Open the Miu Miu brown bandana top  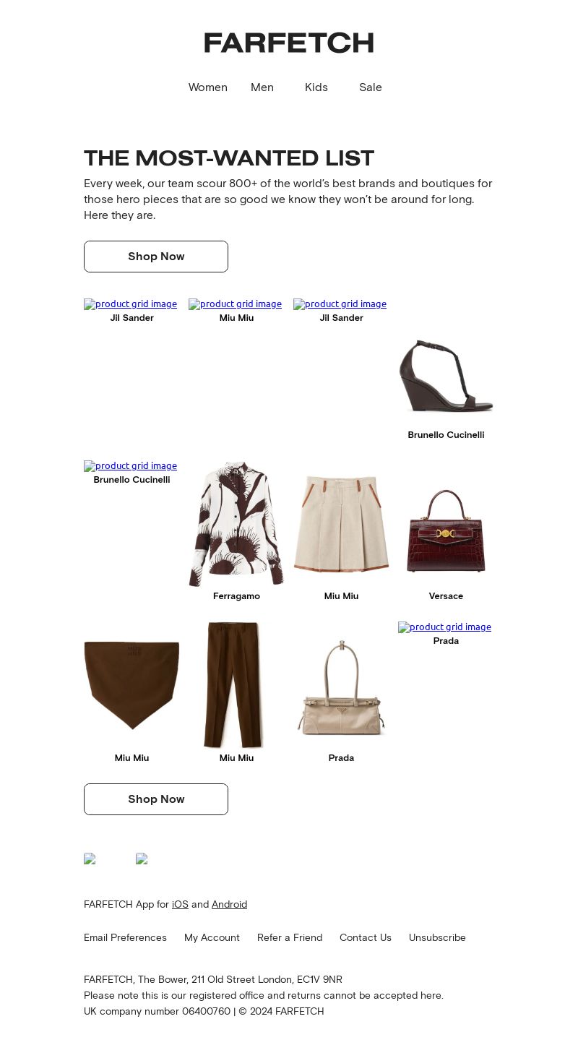click(131, 685)
